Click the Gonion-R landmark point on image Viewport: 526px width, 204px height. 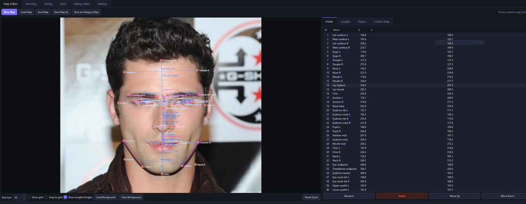(x=199, y=143)
